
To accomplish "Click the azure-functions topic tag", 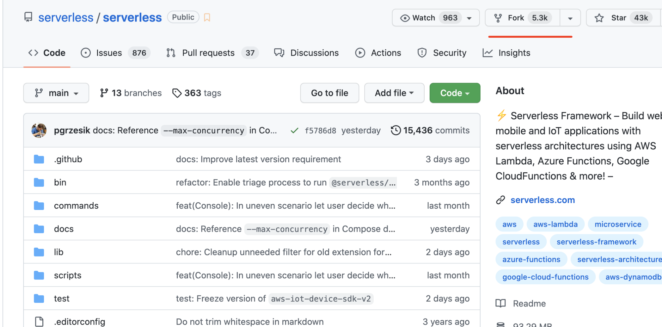I will 531,259.
